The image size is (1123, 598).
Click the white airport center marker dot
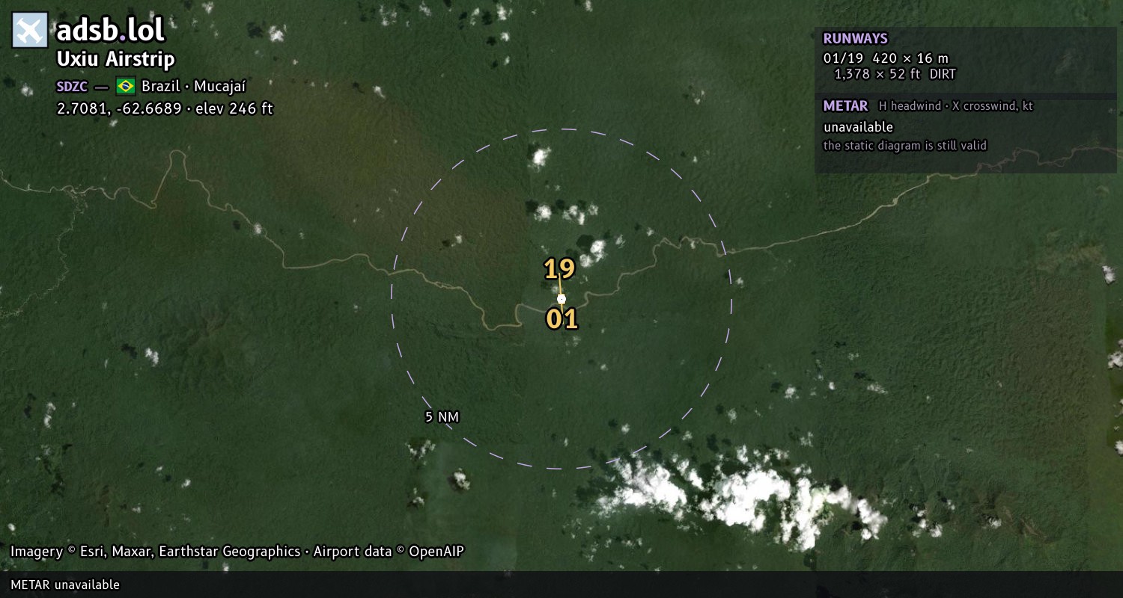pyautogui.click(x=561, y=299)
